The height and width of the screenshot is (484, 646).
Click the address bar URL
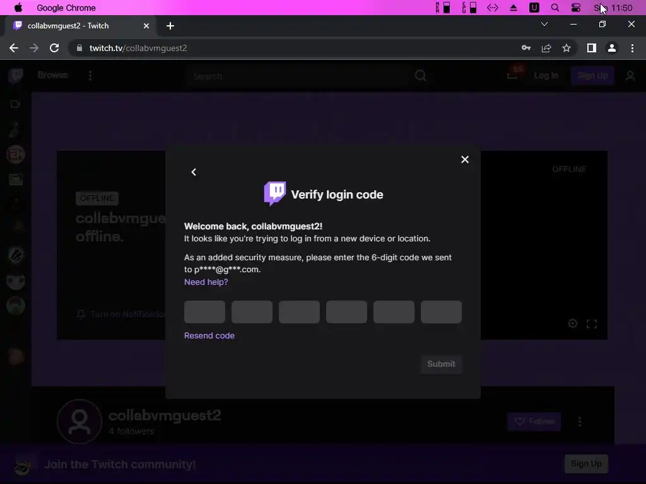[138, 48]
